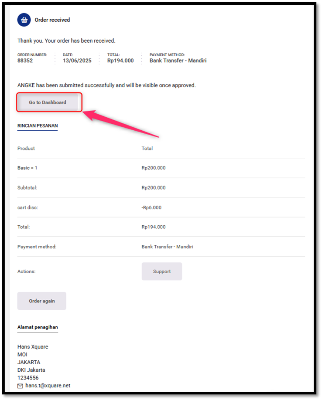Image resolution: width=322 pixels, height=400 pixels.
Task: Click order number 88352
Action: point(25,61)
